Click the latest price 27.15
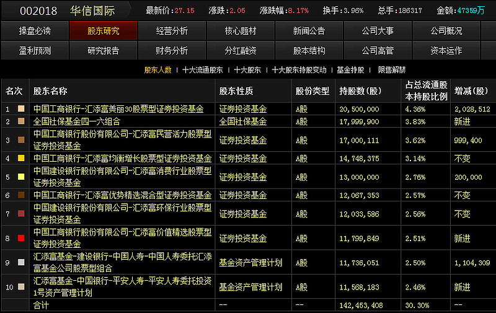 pos(184,11)
